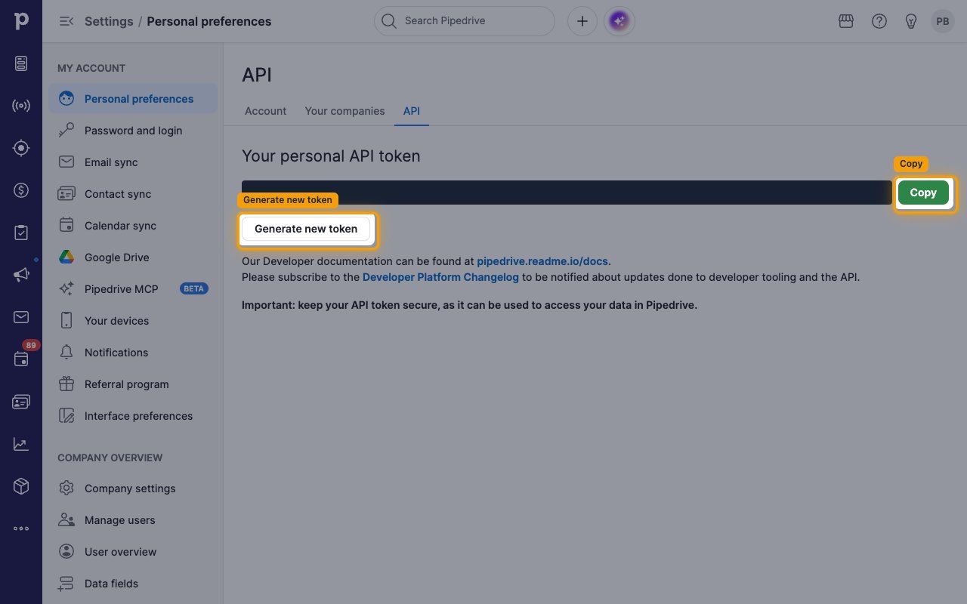This screenshot has width=967, height=604.
Task: Open Contact sync settings
Action: pos(133,194)
